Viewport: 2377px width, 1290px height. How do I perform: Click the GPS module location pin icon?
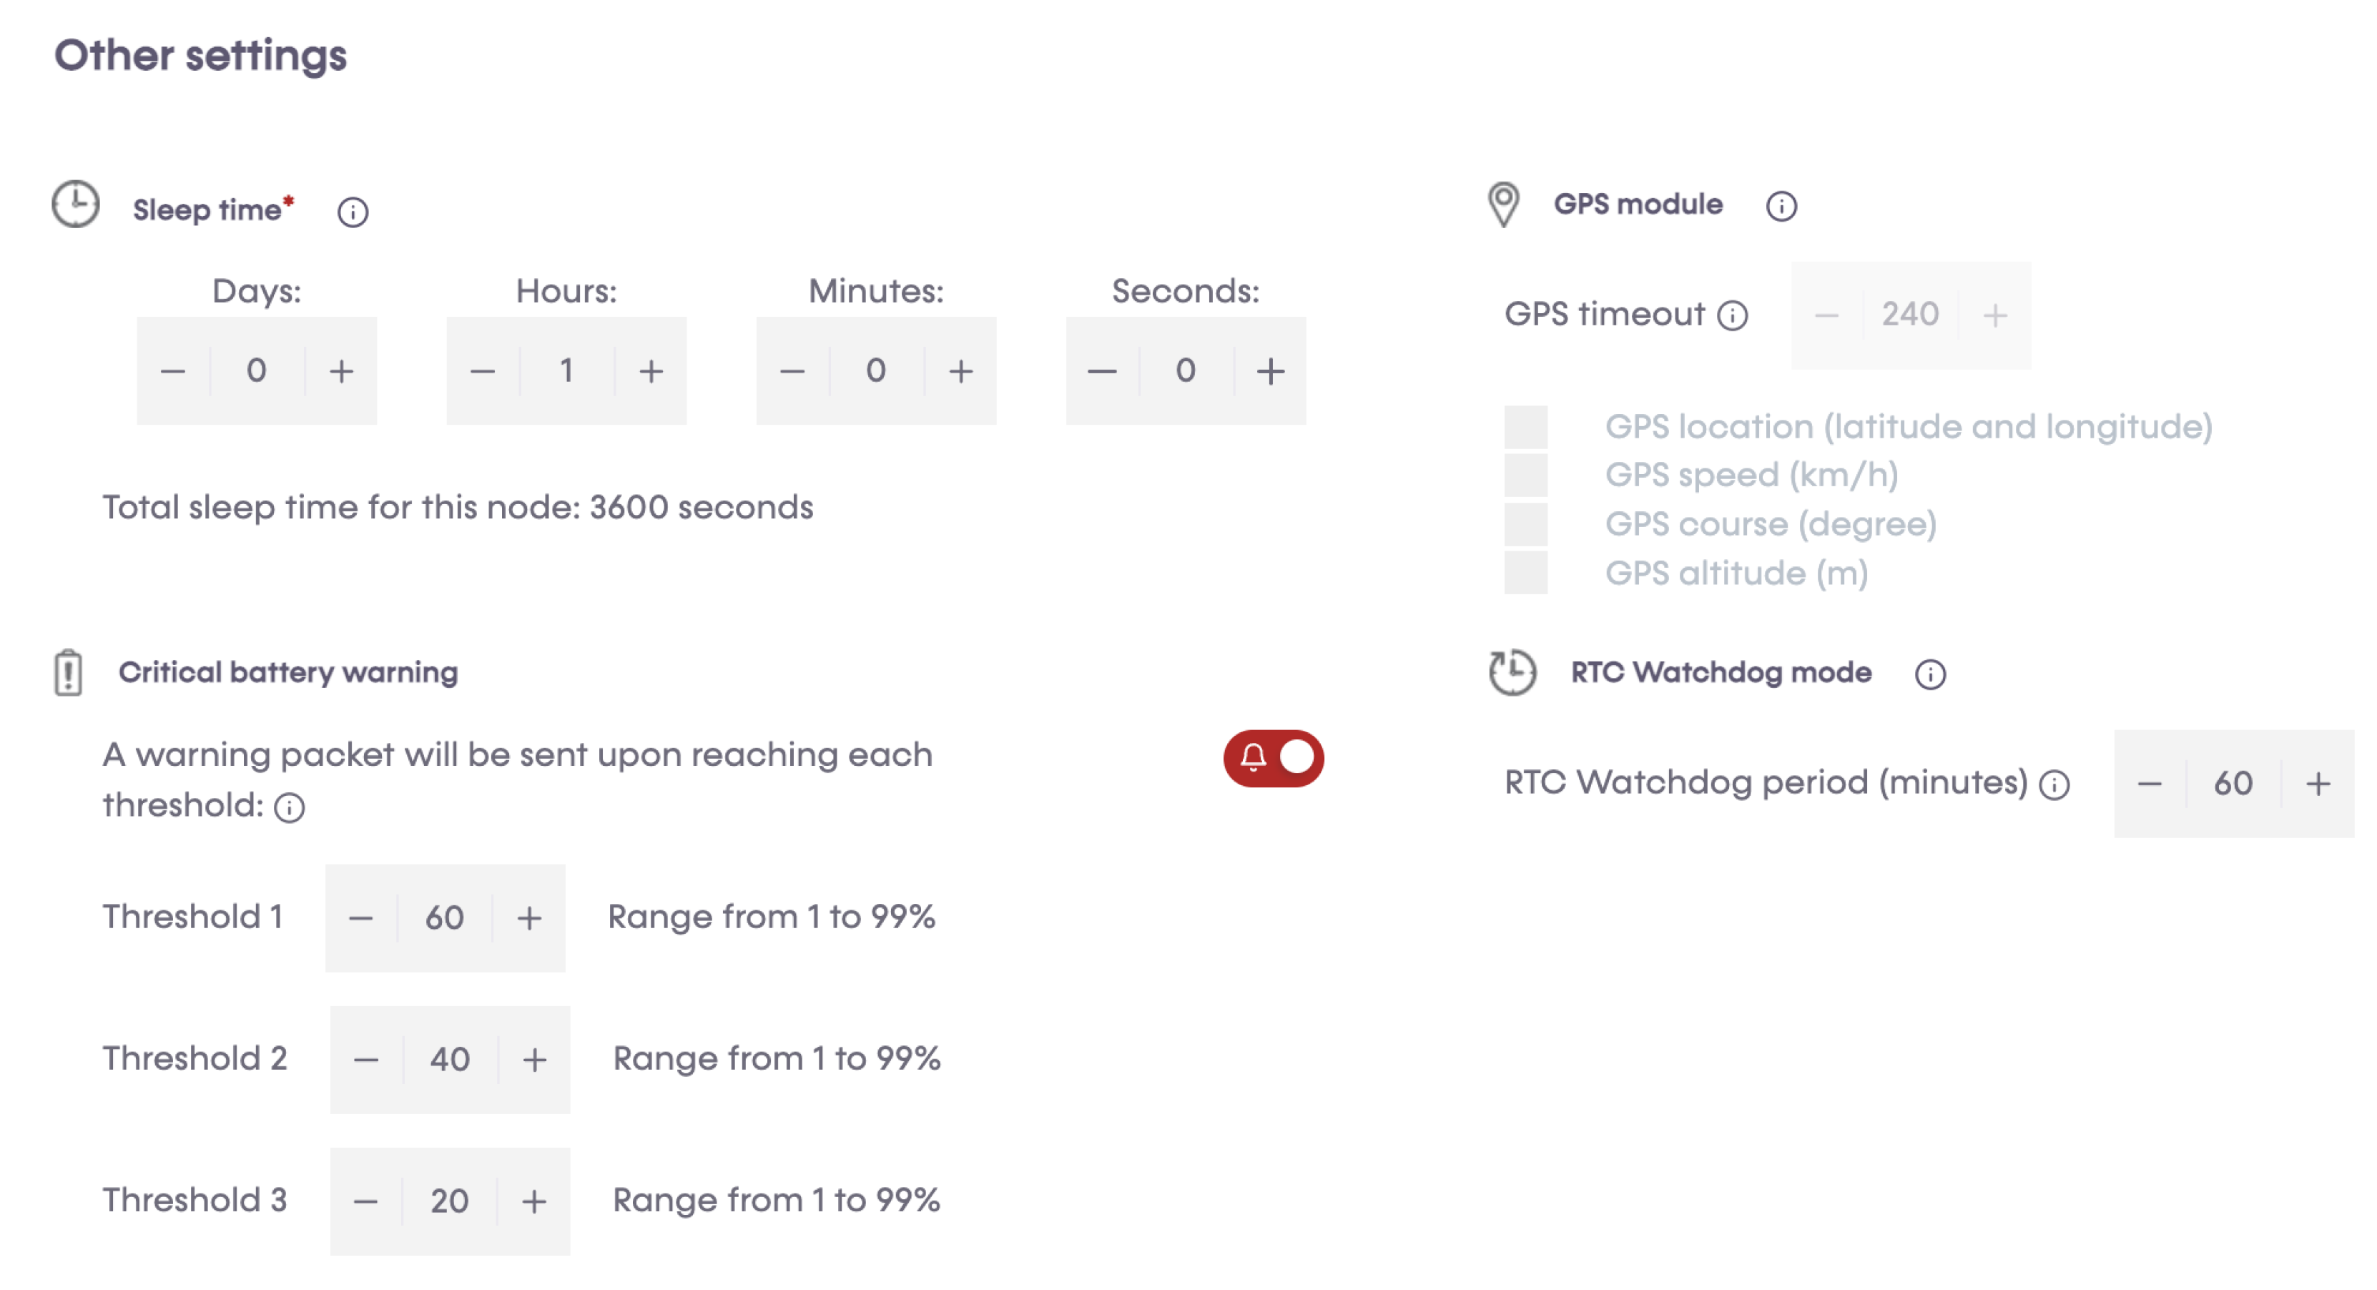[x=1503, y=204]
